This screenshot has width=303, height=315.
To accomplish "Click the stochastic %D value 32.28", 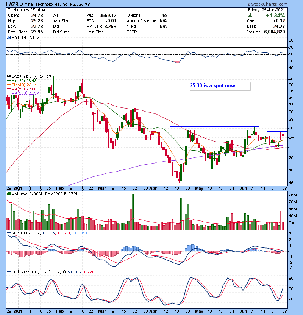I will (x=88, y=272).
